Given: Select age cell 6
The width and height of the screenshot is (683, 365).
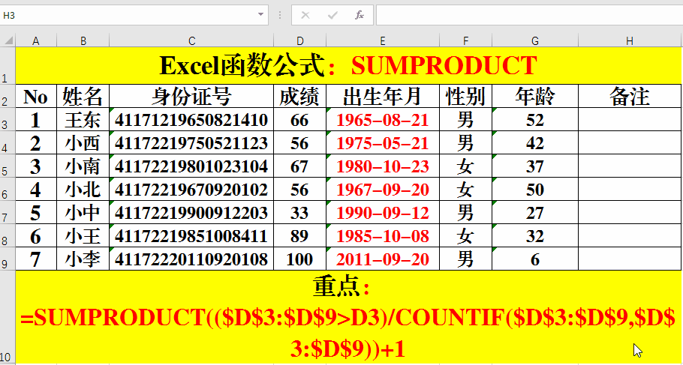Looking at the screenshot, I should click(x=535, y=259).
